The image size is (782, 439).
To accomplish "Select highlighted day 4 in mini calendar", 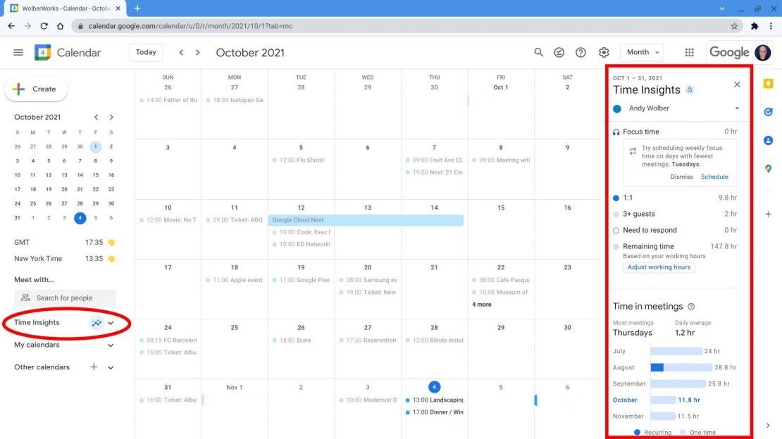I will [x=80, y=218].
